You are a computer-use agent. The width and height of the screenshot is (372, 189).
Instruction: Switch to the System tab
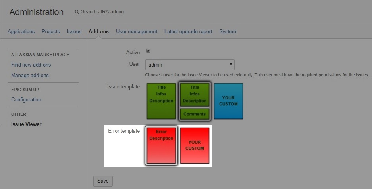(x=227, y=32)
